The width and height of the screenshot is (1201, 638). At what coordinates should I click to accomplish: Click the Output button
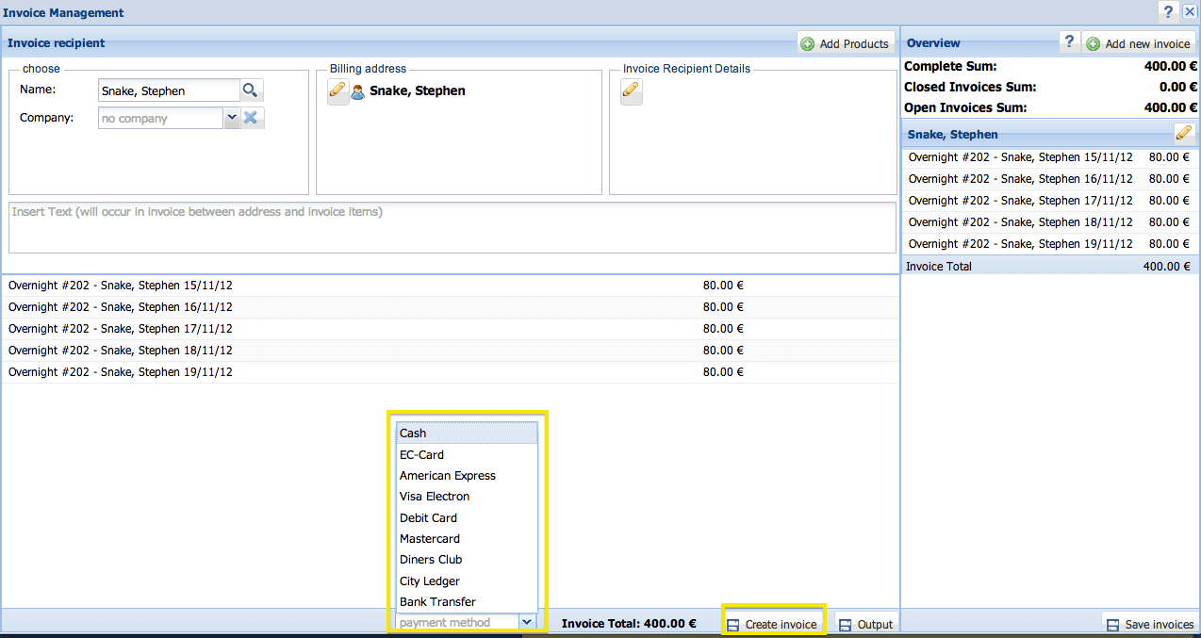coord(865,624)
